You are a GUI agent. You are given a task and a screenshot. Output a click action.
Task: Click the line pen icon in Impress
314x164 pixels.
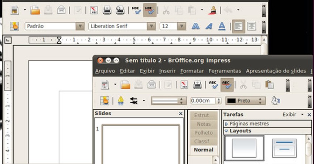[x=120, y=100]
